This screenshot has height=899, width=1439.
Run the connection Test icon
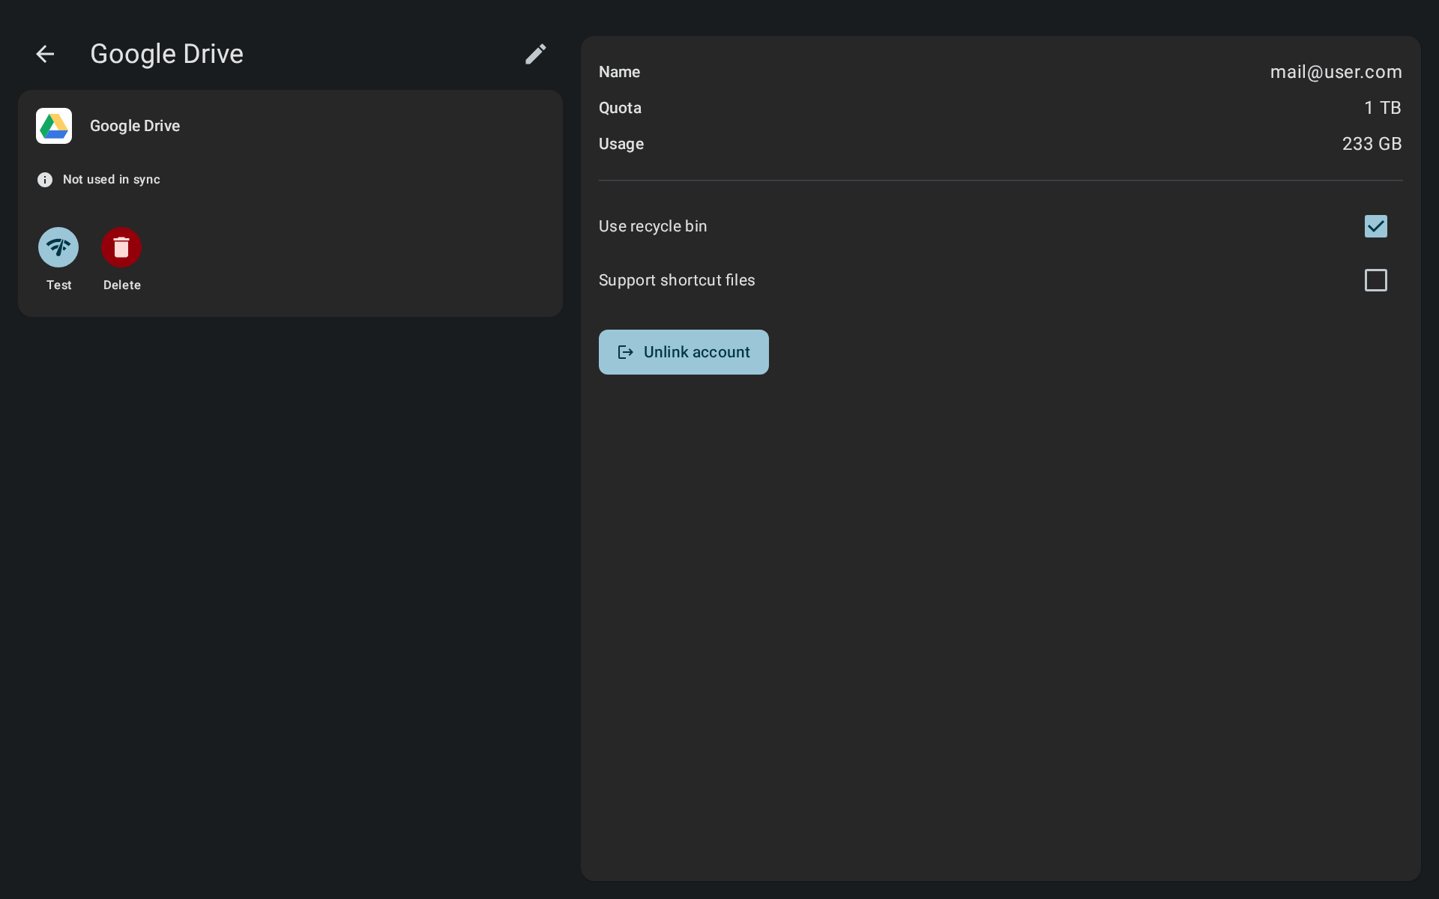coord(58,247)
